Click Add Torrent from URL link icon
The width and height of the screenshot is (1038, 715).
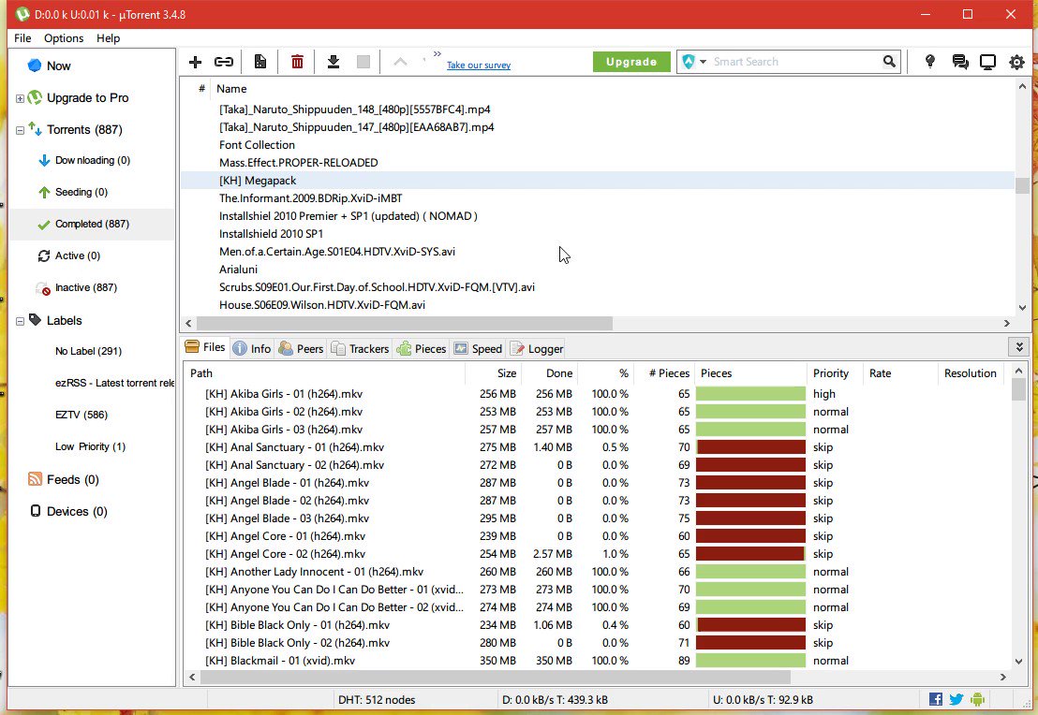coord(224,62)
